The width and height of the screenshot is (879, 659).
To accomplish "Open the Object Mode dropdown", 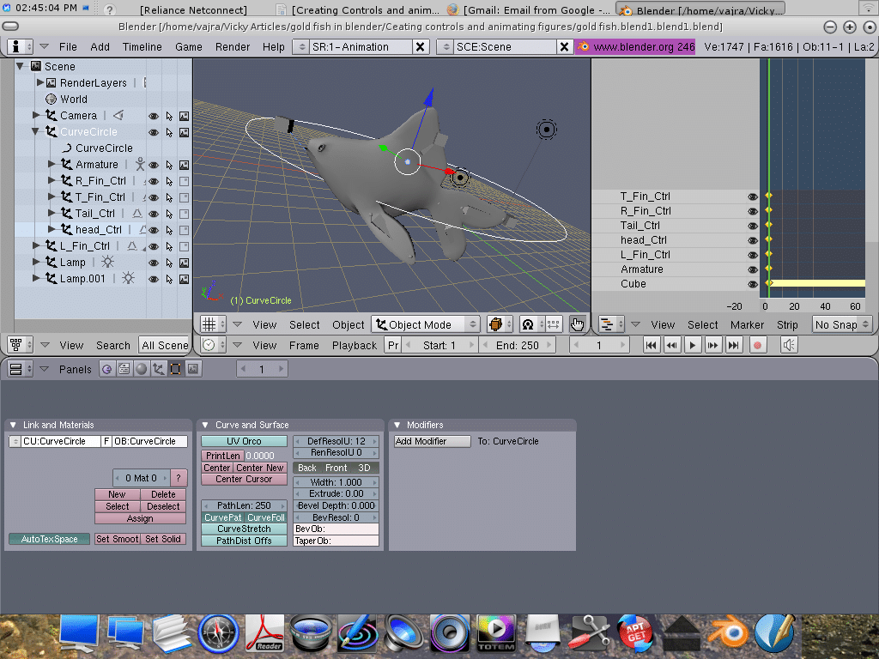I will pos(426,324).
